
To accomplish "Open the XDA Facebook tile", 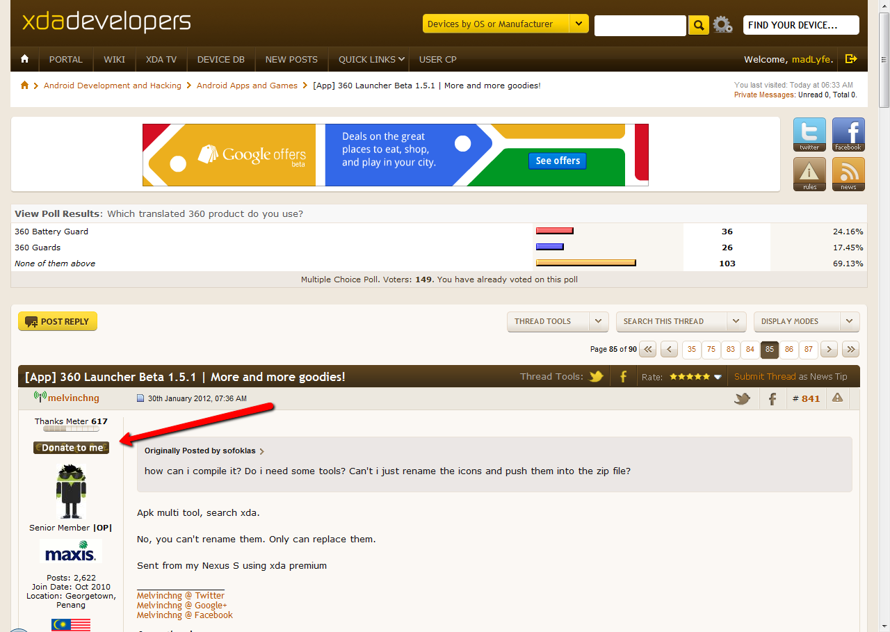I will point(849,134).
